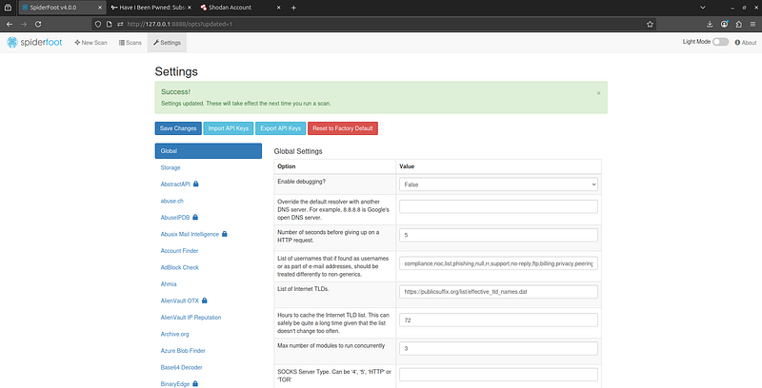The image size is (762, 388).
Task: Open AlienVault IP Reputation settings
Action: 191,318
